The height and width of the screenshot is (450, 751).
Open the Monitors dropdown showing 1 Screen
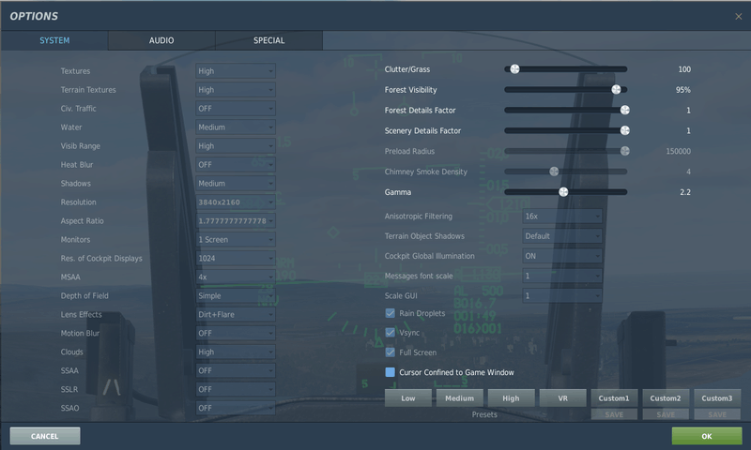coord(236,239)
